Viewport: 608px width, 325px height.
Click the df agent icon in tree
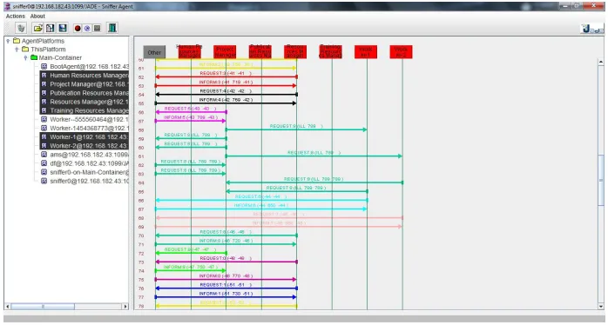coord(44,163)
